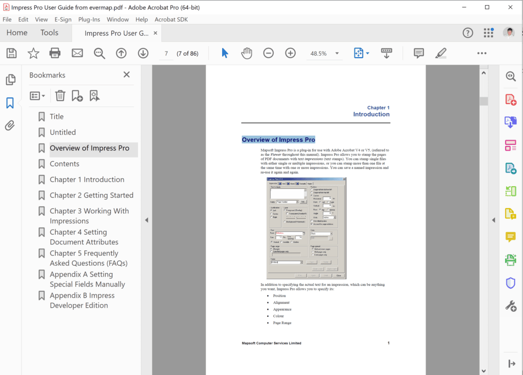Screen dimensions: 523x375
Task: Select the Hand tool
Action: coord(247,53)
